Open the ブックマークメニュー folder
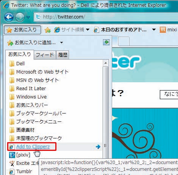Screen dimensions: 178x175 pyautogui.click(x=35, y=122)
